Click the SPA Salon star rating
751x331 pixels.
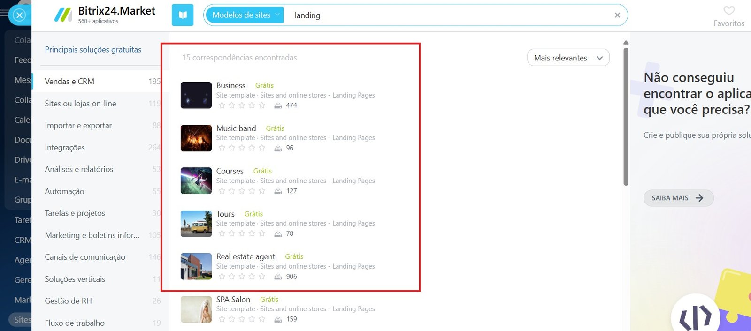[x=242, y=319]
